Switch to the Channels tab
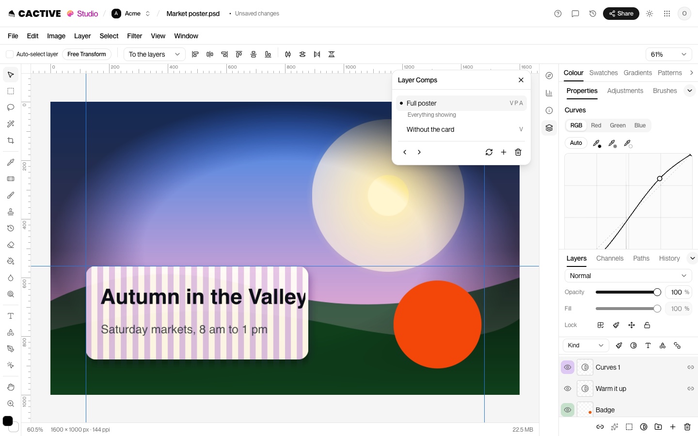 coord(610,258)
